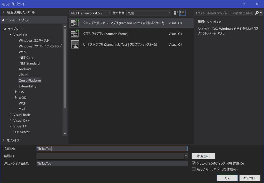The height and width of the screenshot is (183, 264).
Task: Select Windows ユニバーサル template category
Action: pyautogui.click(x=34, y=41)
